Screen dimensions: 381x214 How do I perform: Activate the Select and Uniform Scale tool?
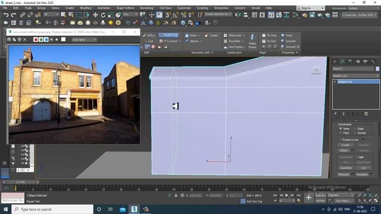111,15
